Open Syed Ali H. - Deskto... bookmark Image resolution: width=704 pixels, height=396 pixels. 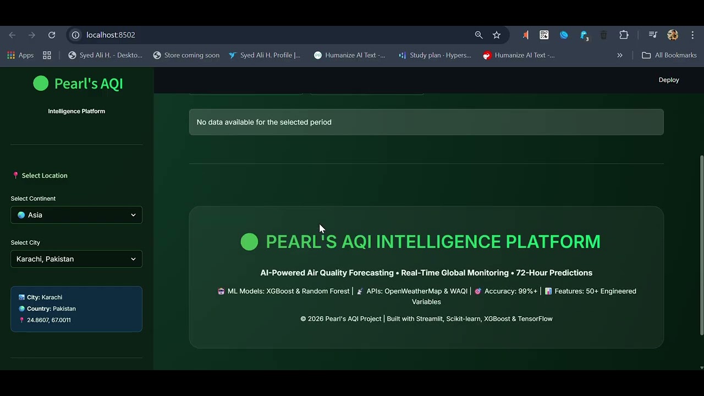(x=105, y=55)
